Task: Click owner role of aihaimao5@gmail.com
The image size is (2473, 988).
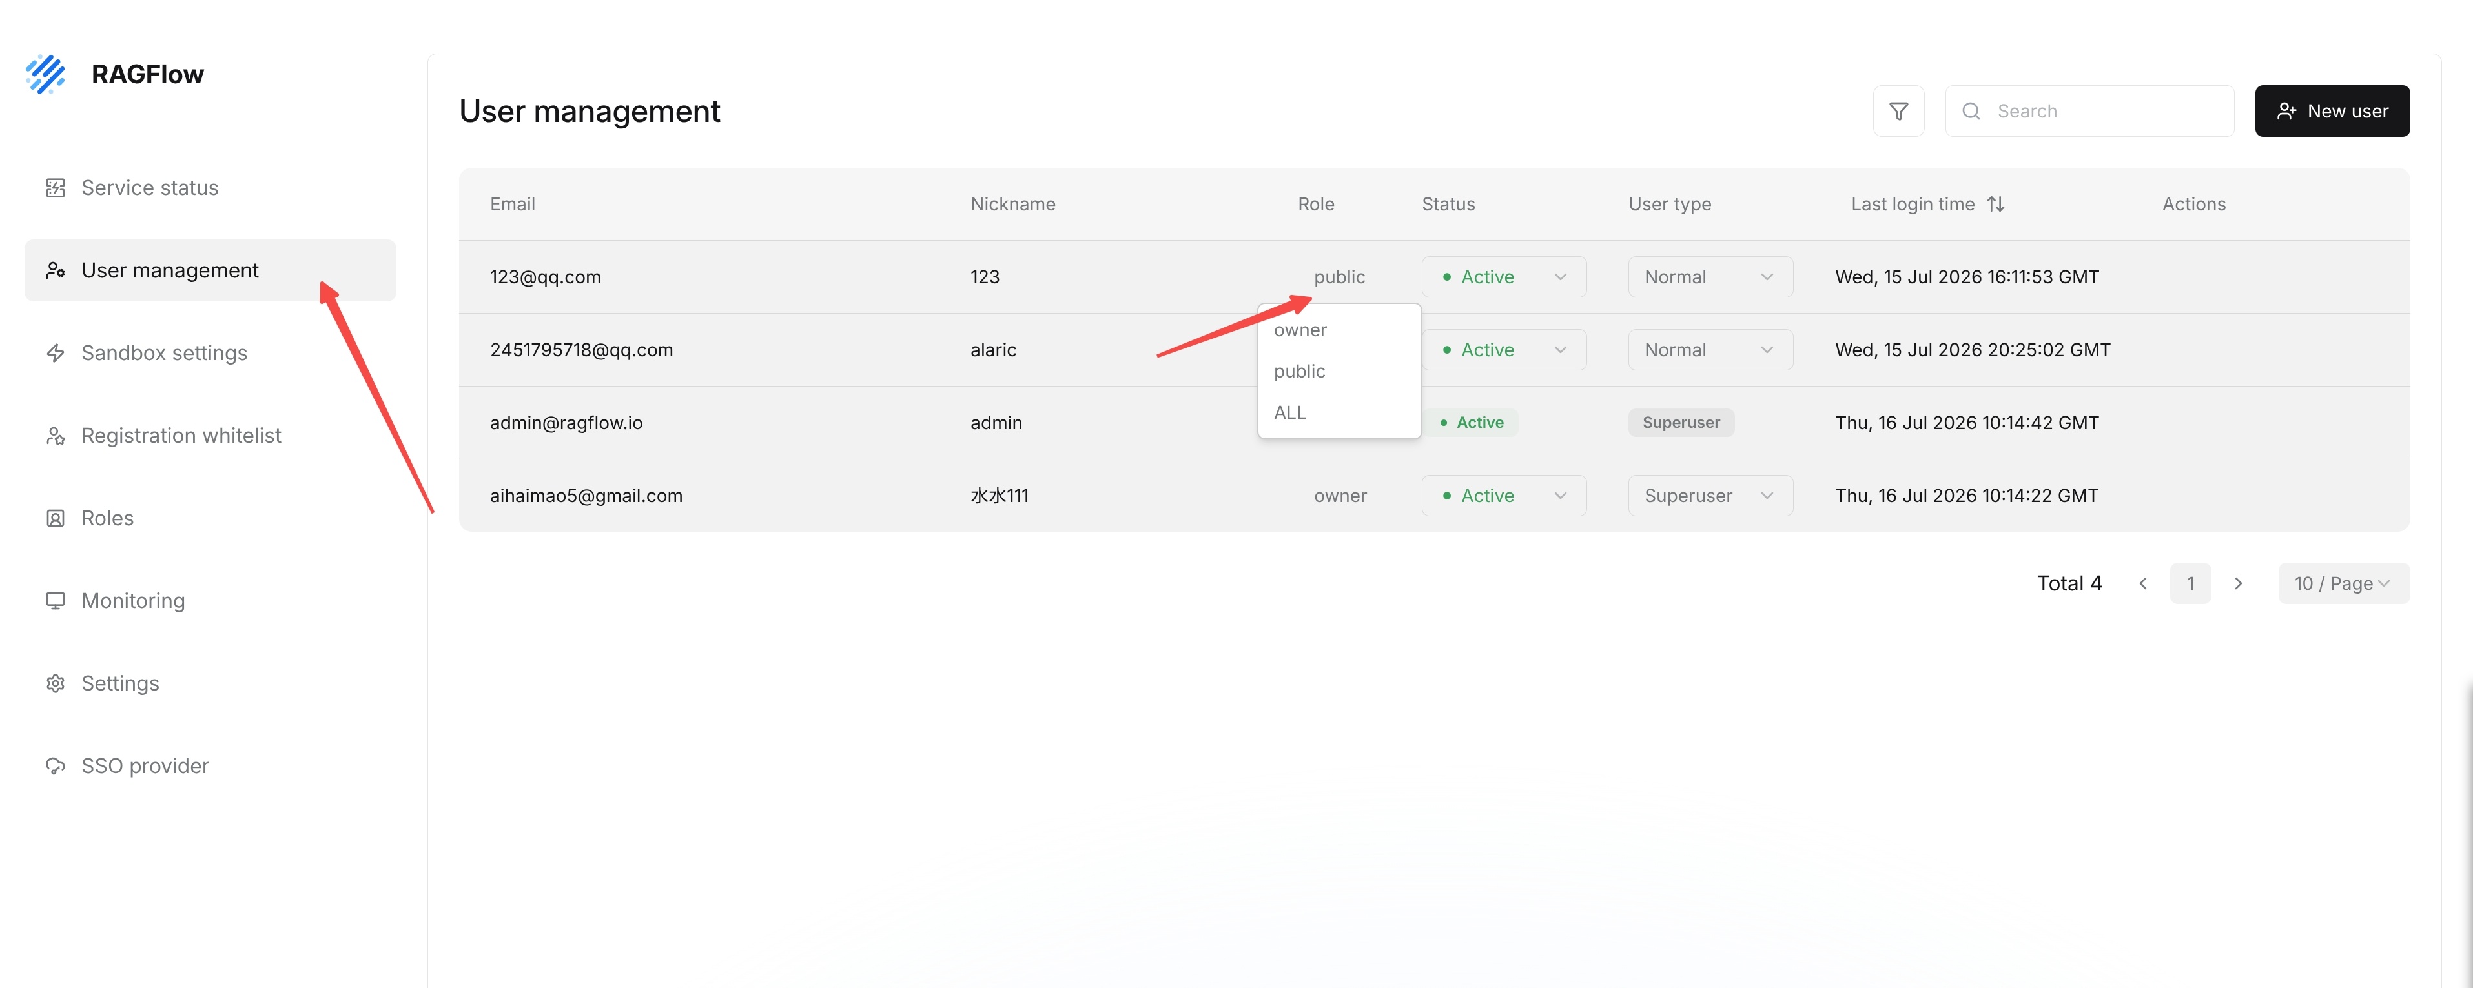Action: click(1340, 496)
